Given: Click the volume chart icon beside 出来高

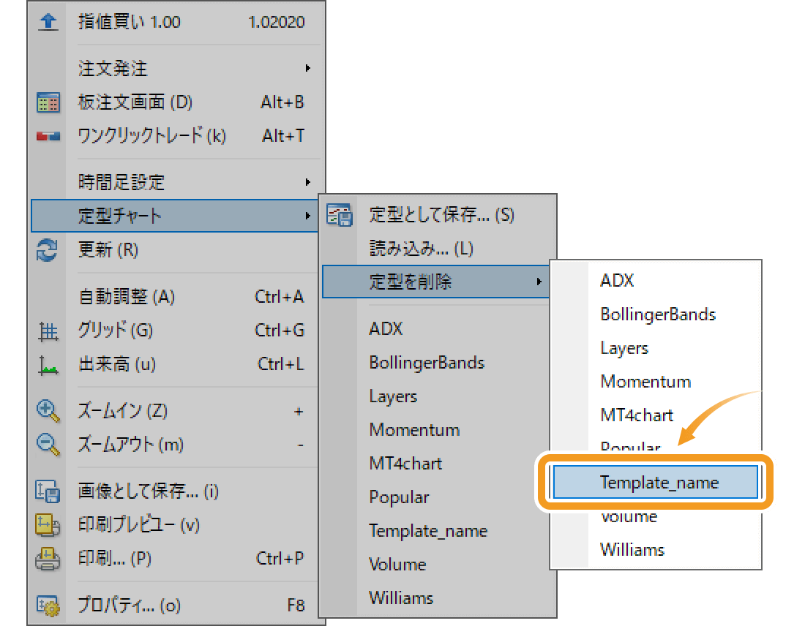Looking at the screenshot, I should [48, 366].
